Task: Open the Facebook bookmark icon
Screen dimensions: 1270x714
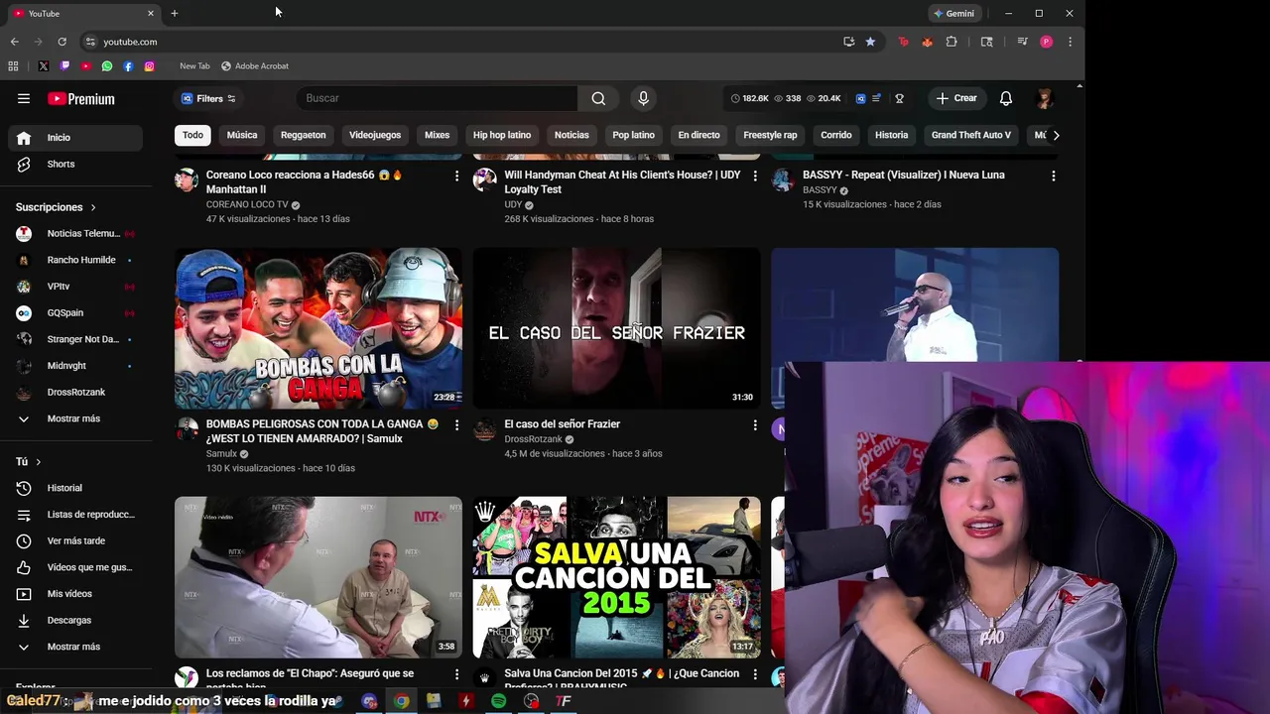Action: click(128, 66)
